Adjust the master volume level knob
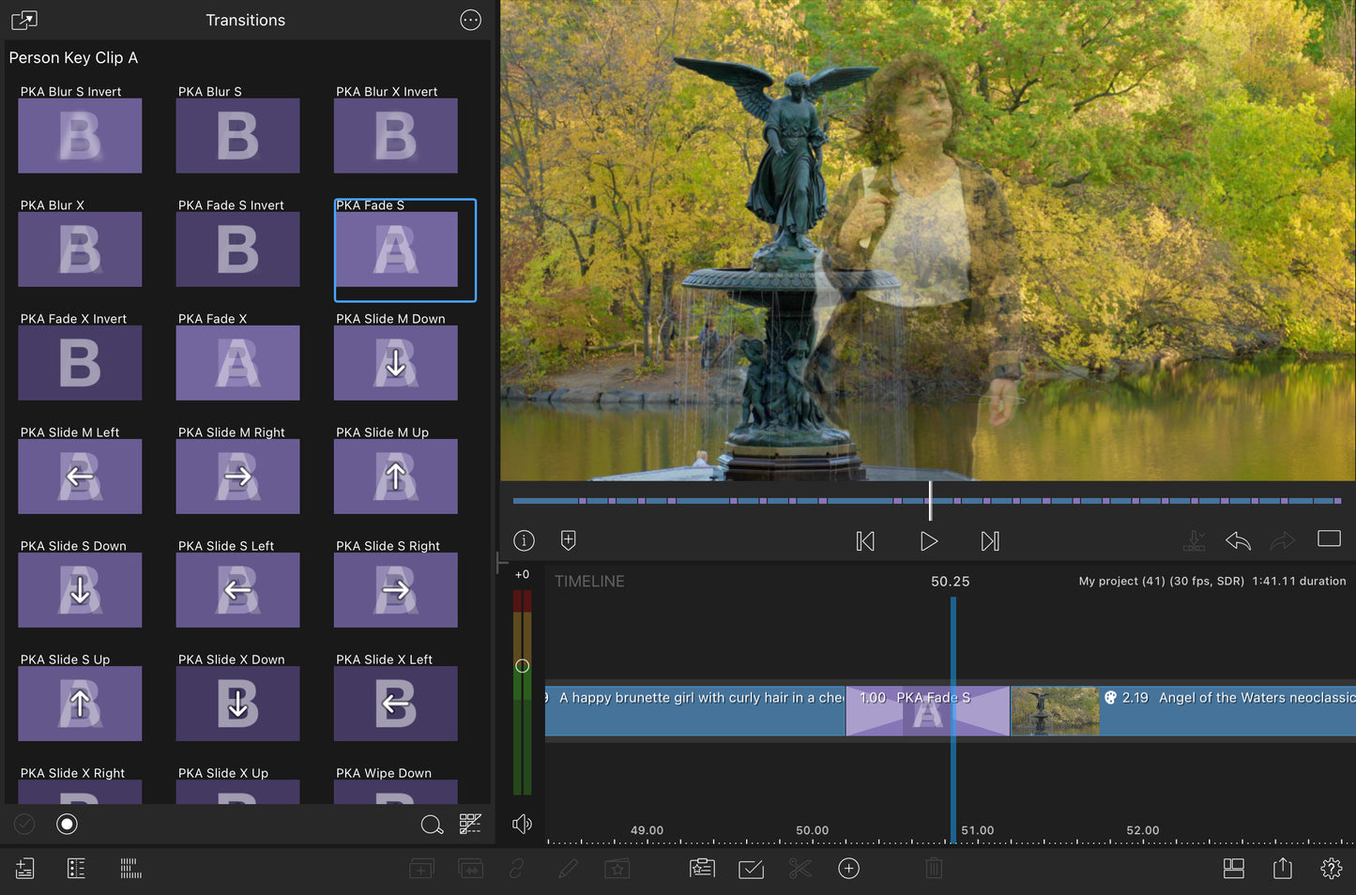The image size is (1356, 895). point(523,666)
